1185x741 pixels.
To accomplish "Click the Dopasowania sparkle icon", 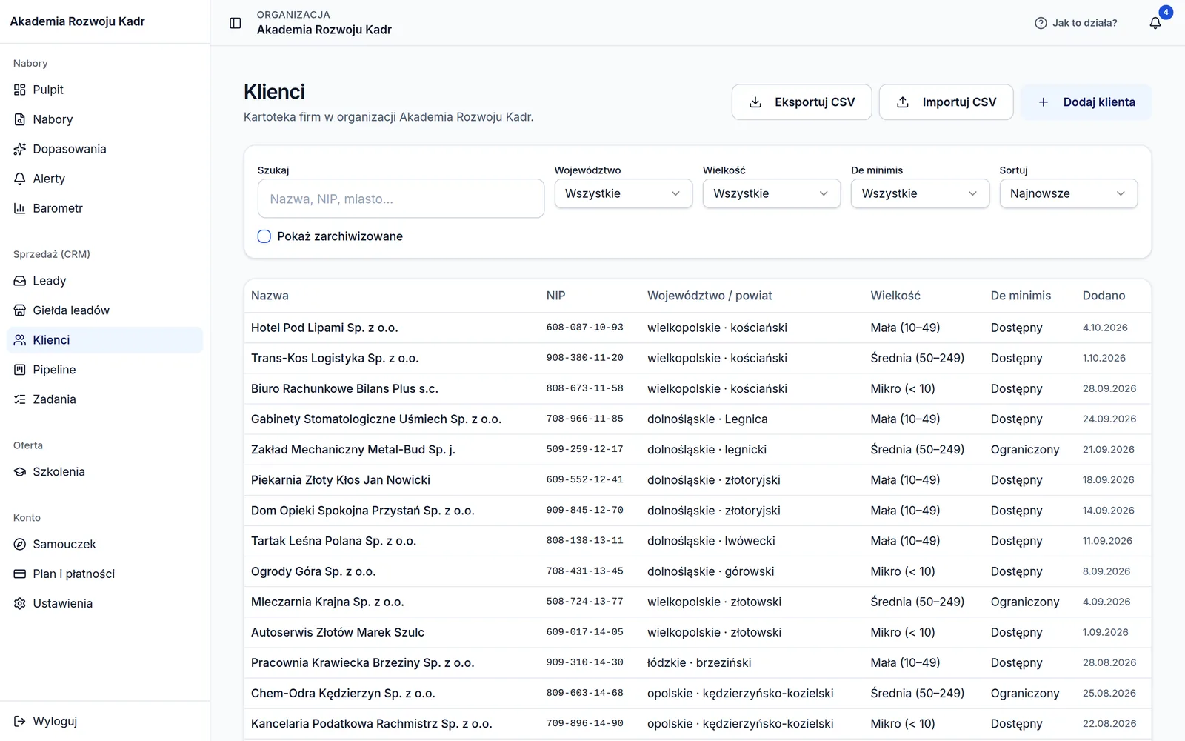I will point(20,149).
